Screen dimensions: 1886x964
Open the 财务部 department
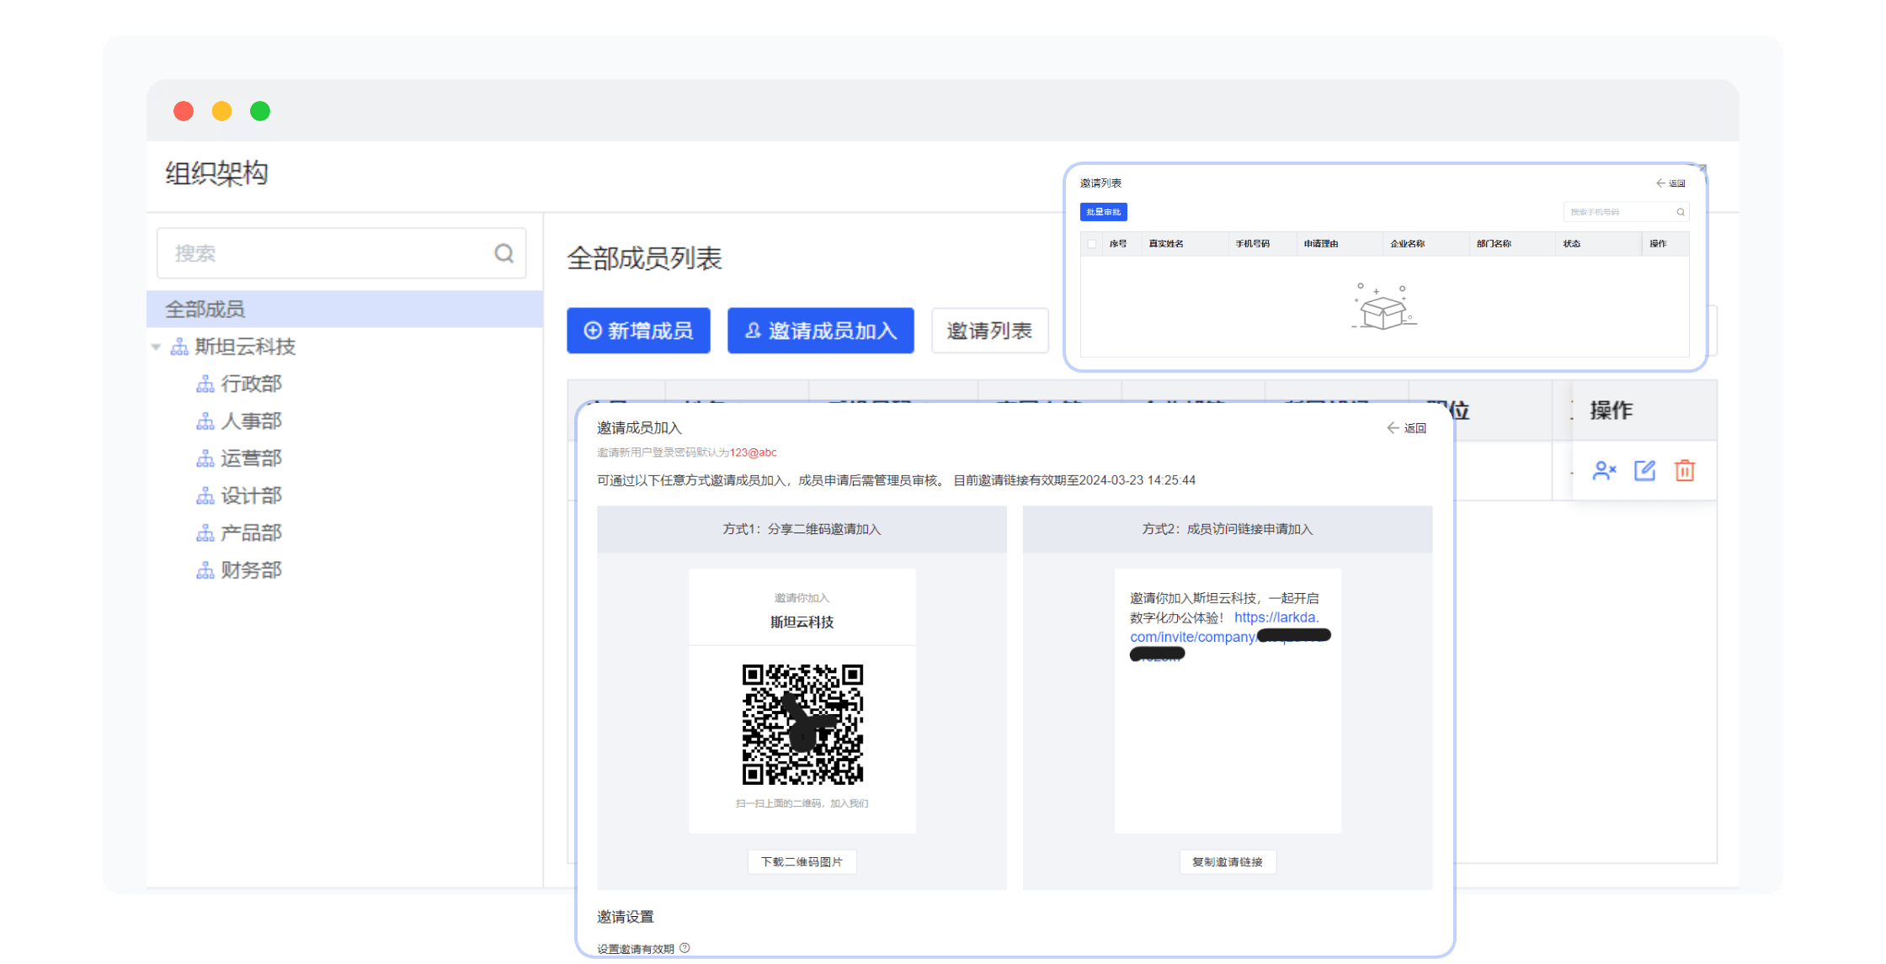251,570
